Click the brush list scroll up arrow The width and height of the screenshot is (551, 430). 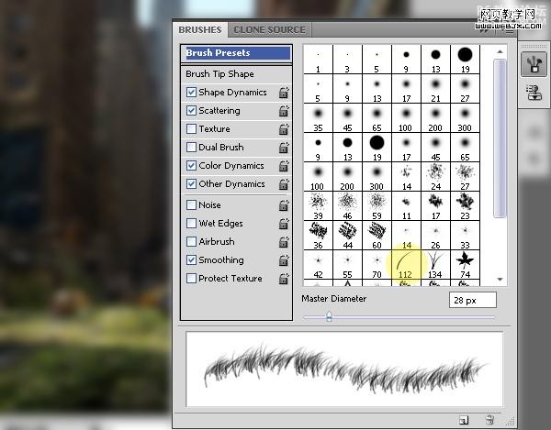pyautogui.click(x=500, y=52)
